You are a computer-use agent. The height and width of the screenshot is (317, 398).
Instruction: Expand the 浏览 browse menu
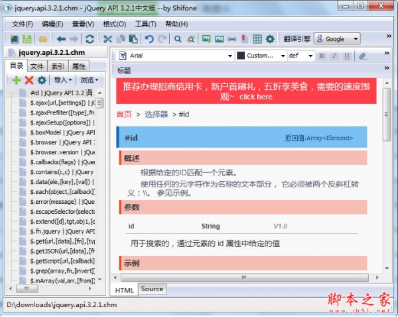pos(89,80)
